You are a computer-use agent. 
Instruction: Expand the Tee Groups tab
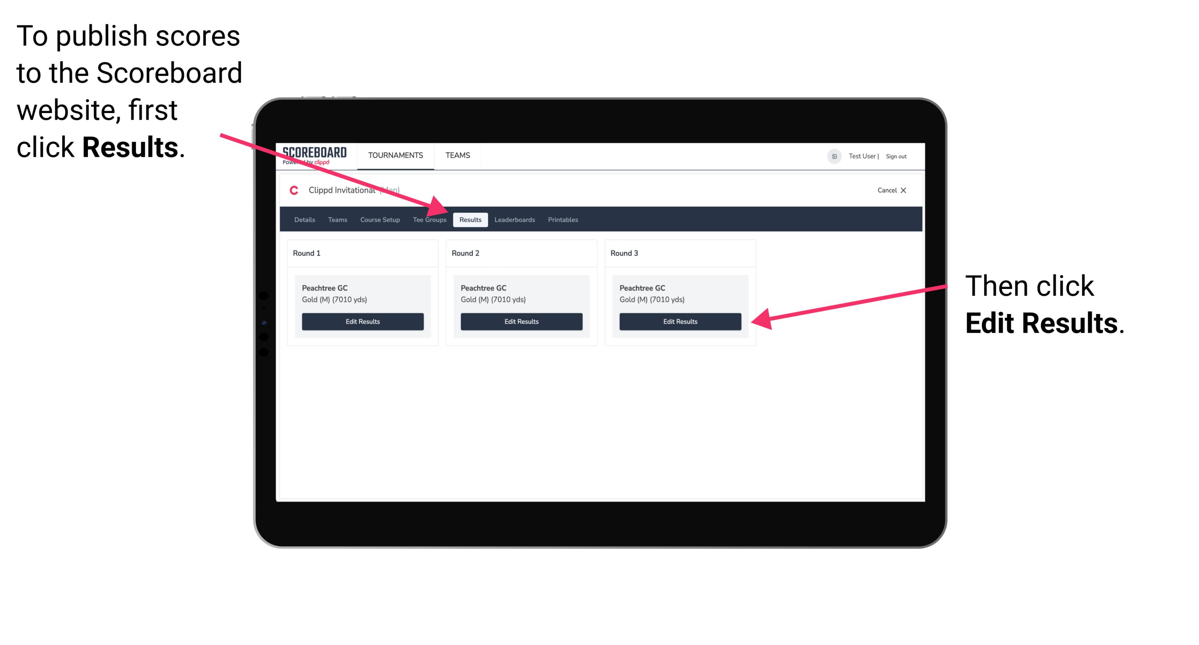(x=429, y=220)
